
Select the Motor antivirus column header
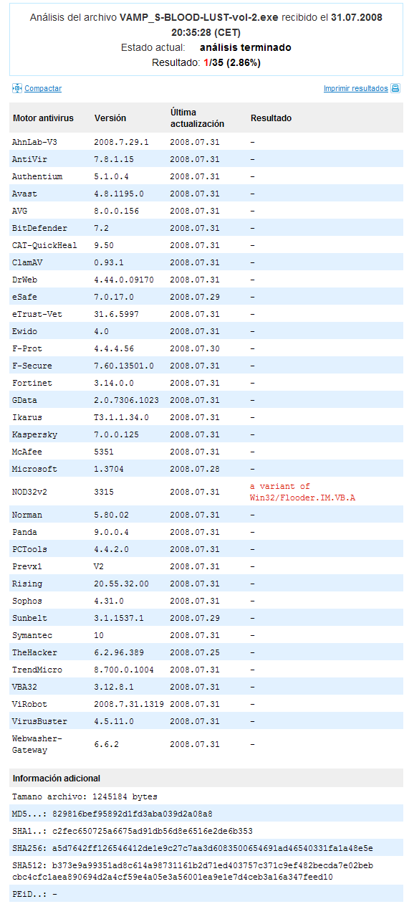point(42,118)
